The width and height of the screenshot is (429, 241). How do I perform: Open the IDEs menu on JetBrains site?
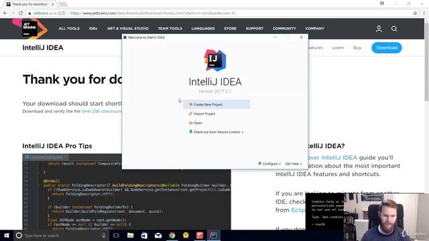tap(93, 28)
